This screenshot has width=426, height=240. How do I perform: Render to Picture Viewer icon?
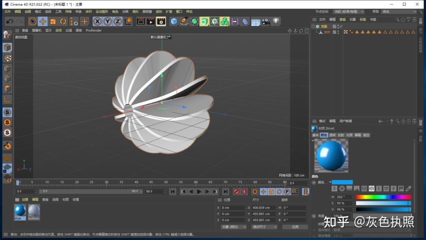pyautogui.click(x=151, y=21)
